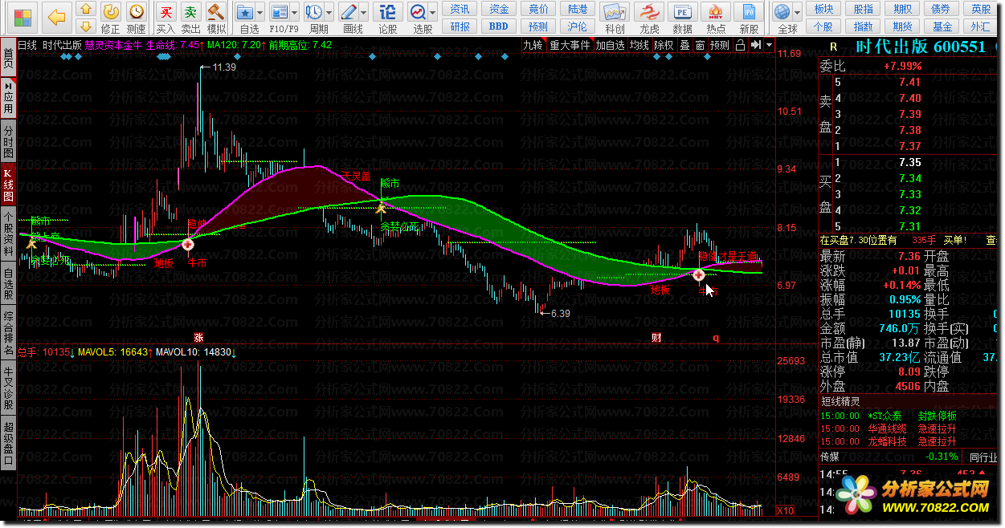Click the 陆港 button

pyautogui.click(x=577, y=10)
